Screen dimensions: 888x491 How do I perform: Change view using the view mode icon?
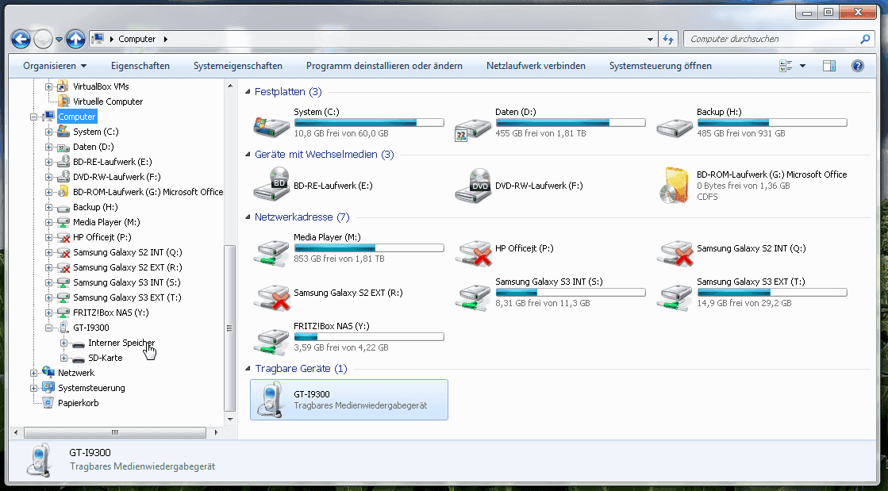[x=786, y=66]
